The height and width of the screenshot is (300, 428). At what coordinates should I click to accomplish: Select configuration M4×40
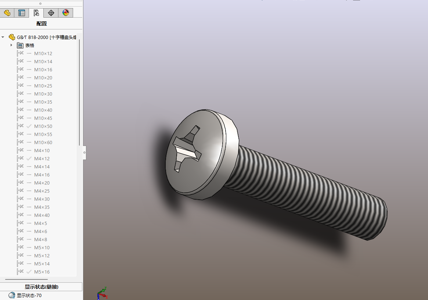click(42, 215)
